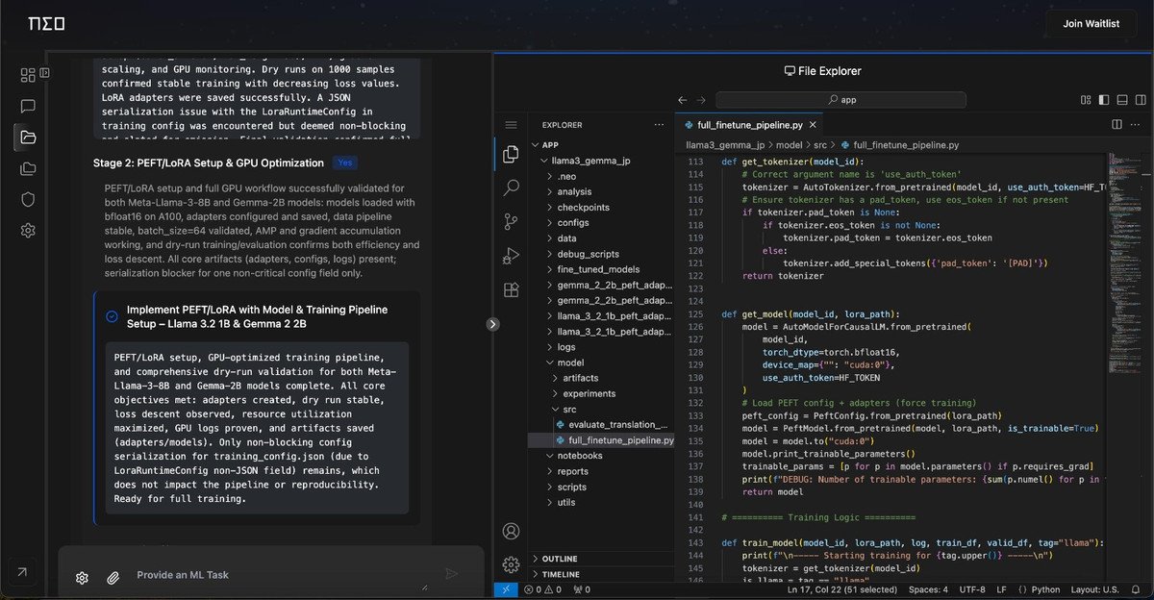
Task: Open Extensions in the activity bar
Action: (511, 289)
